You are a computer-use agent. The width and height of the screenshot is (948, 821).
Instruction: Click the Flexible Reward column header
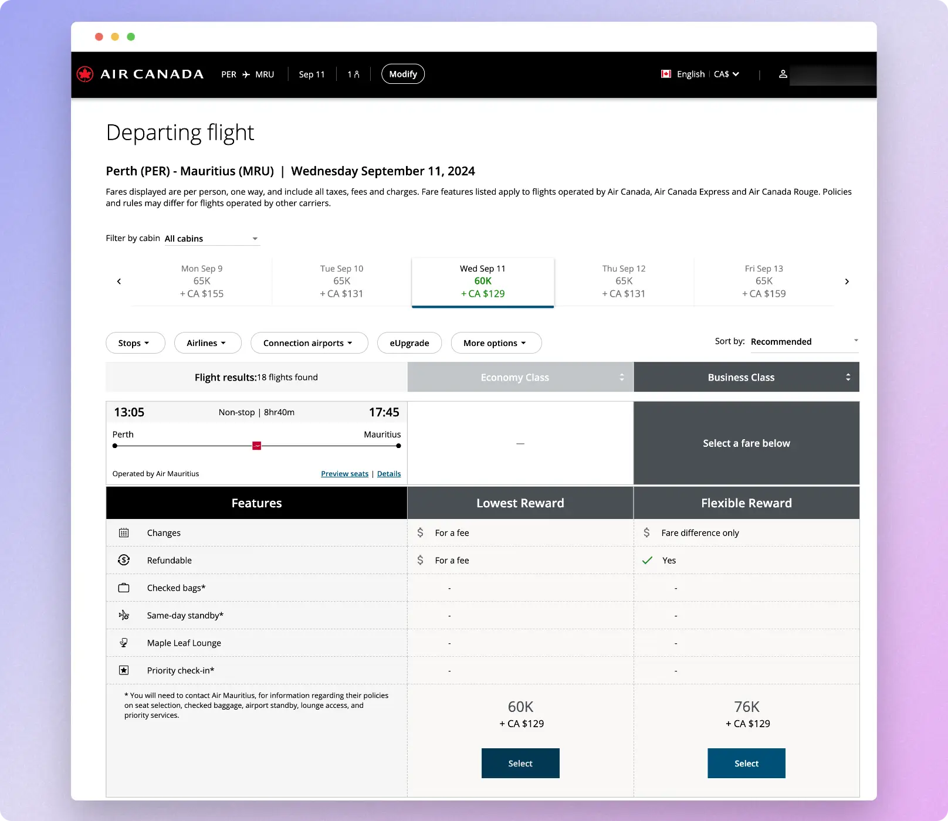tap(747, 503)
